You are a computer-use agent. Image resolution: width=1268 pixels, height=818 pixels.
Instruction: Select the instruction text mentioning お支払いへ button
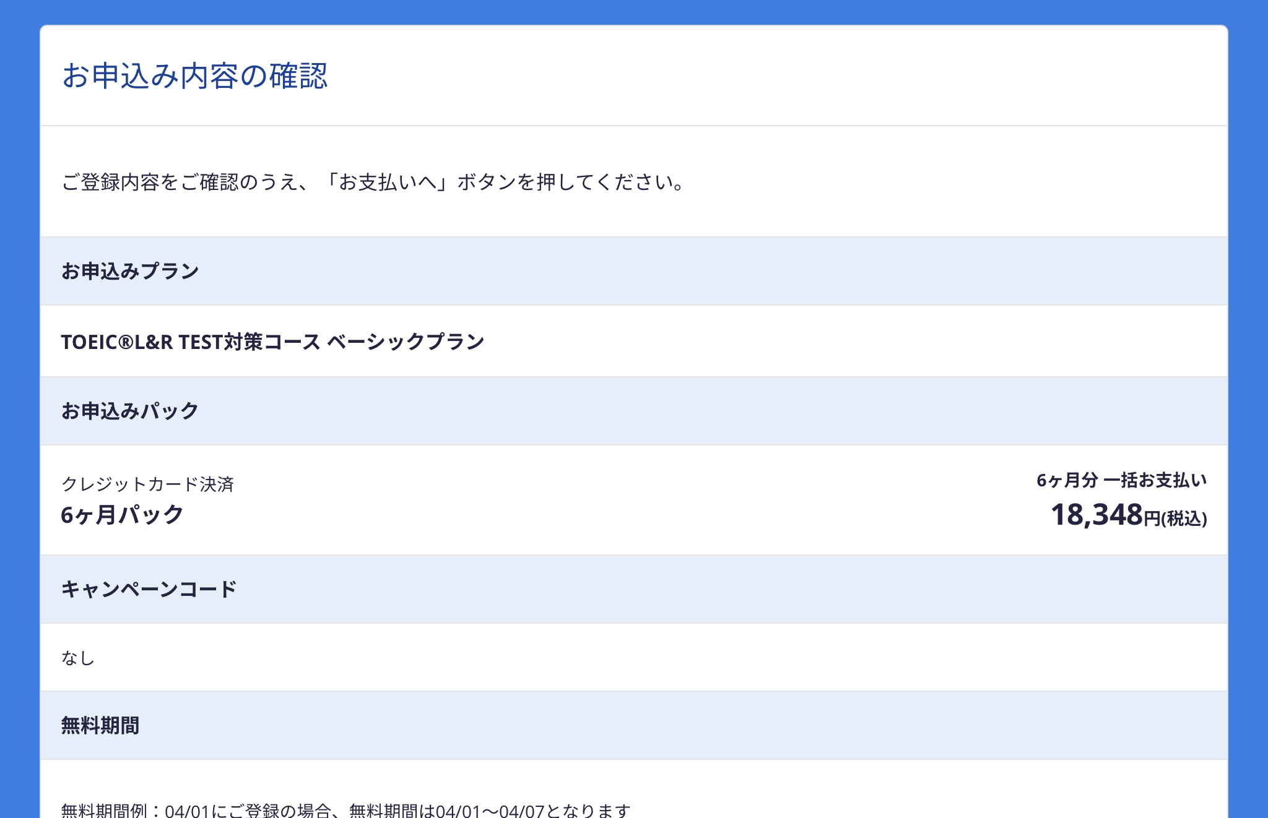[373, 182]
